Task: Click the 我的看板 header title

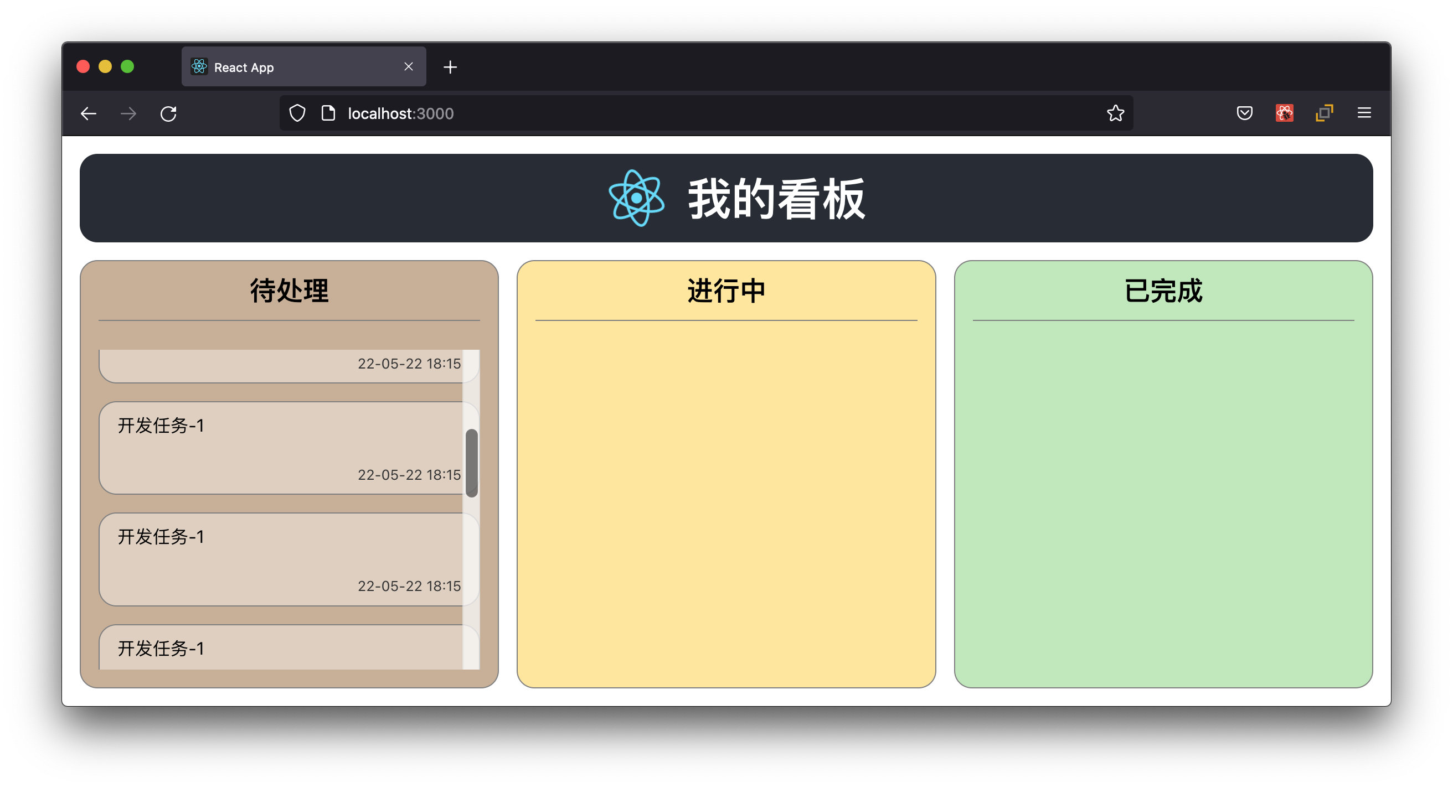Action: point(776,199)
